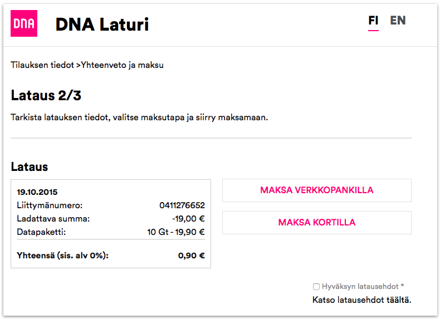
Task: Click the 10 Gt - 19,90 € data package value
Action: 176,232
